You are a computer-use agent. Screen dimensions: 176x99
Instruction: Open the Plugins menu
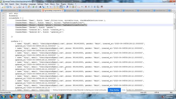(64, 4)
